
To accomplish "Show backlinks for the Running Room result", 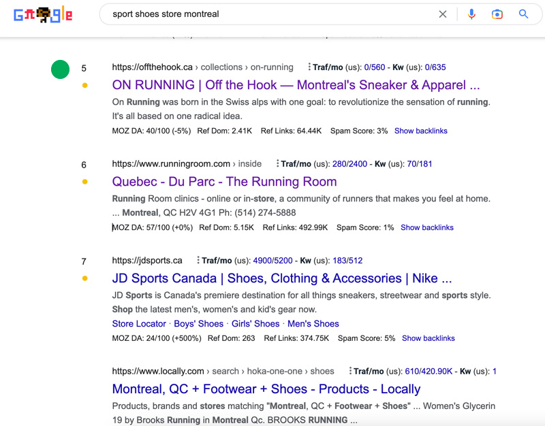I will coord(427,227).
